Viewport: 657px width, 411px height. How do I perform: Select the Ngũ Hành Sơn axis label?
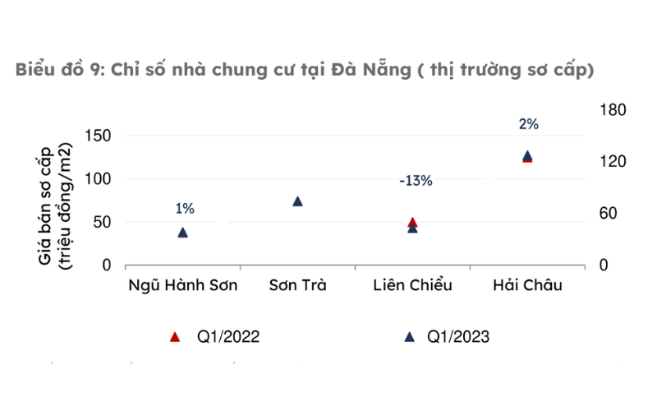click(182, 285)
